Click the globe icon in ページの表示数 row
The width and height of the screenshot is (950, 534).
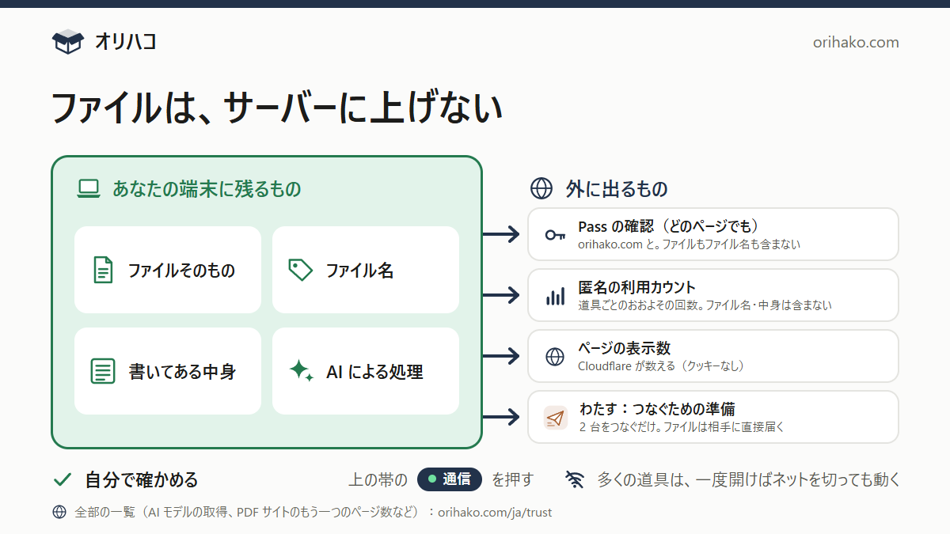[555, 357]
